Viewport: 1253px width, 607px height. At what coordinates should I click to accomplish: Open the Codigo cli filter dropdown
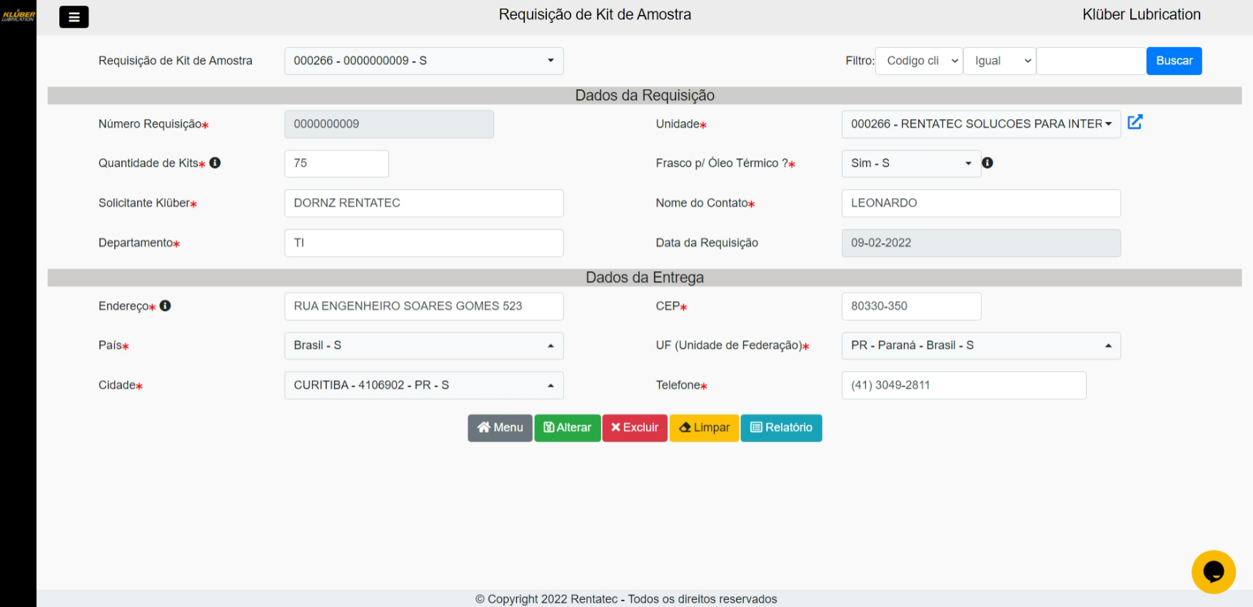pos(919,61)
